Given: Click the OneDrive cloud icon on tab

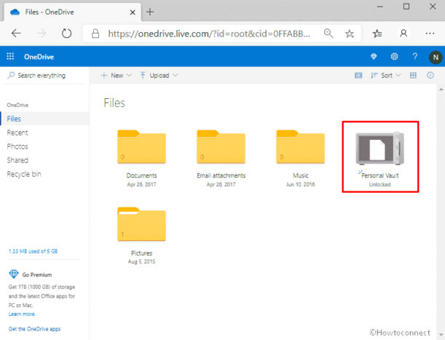Looking at the screenshot, I should (15, 12).
